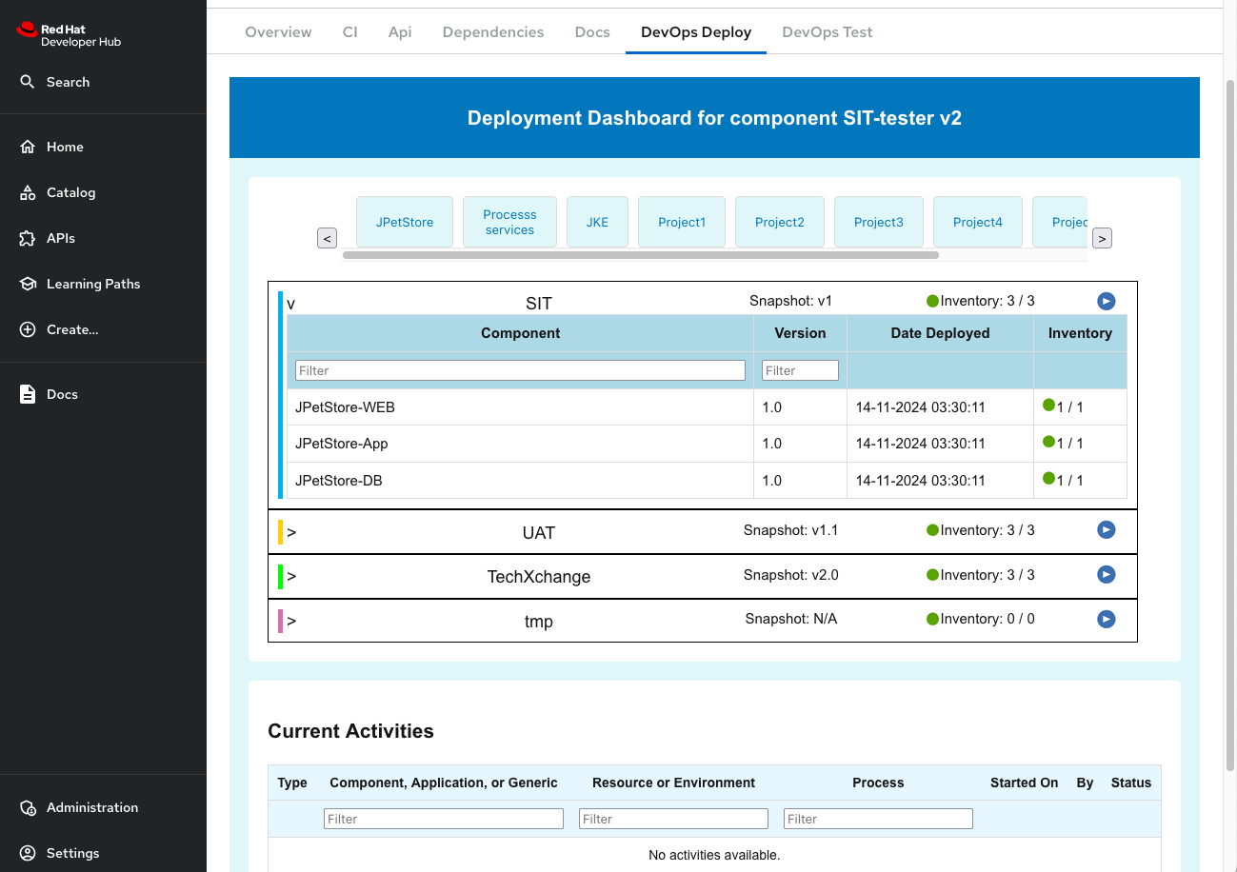Click the horizontal scrollbar under application cards
Screen dimensions: 1237x872
(641, 255)
